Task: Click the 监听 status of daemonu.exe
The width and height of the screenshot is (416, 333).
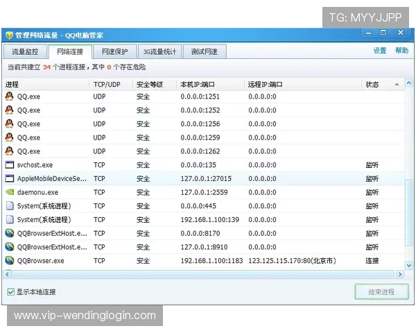Action: pos(372,192)
